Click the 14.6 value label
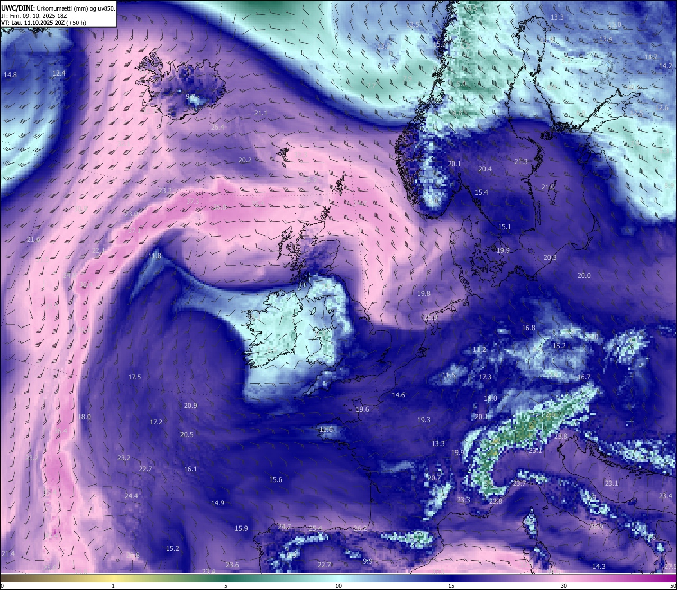Screen dimensions: 677x590 point(398,395)
